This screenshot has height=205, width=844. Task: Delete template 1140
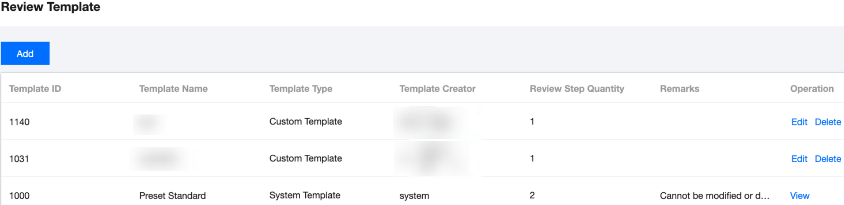[827, 122]
